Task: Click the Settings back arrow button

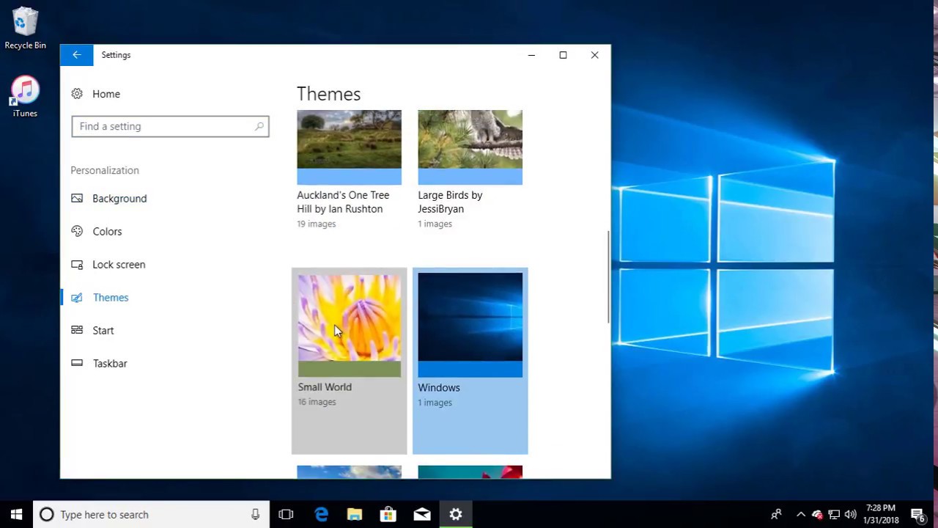Action: [x=77, y=55]
